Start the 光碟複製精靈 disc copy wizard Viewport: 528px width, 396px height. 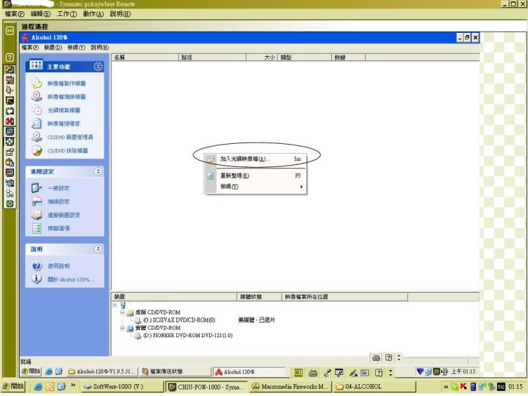[63, 110]
